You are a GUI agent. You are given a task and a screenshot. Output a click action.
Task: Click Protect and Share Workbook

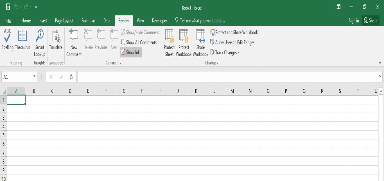click(234, 33)
